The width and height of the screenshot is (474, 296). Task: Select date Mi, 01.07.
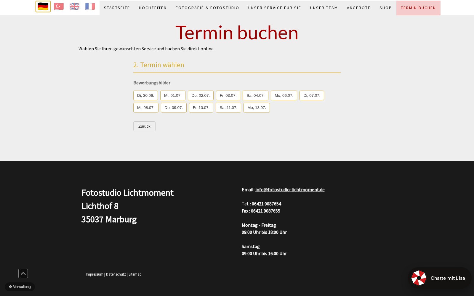173,95
